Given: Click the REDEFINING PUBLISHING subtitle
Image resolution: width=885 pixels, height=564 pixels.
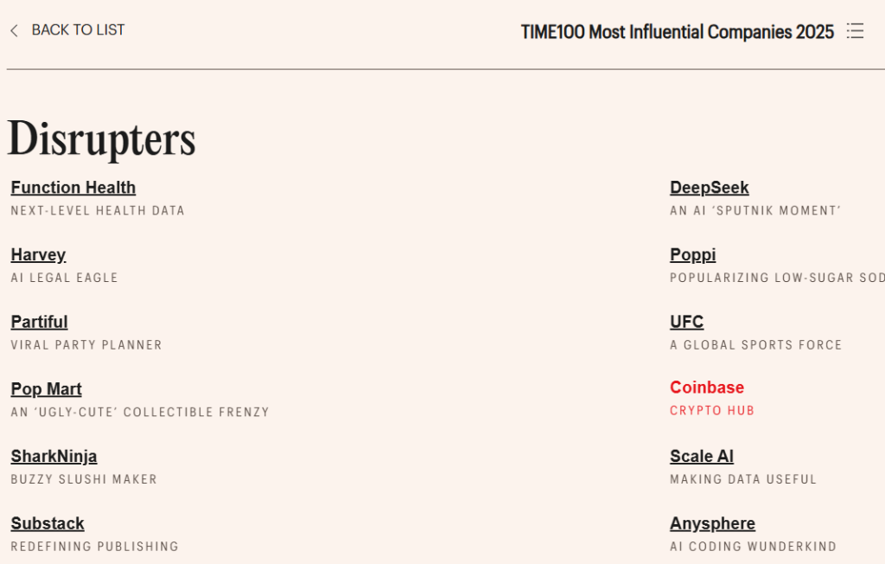Looking at the screenshot, I should 94,547.
